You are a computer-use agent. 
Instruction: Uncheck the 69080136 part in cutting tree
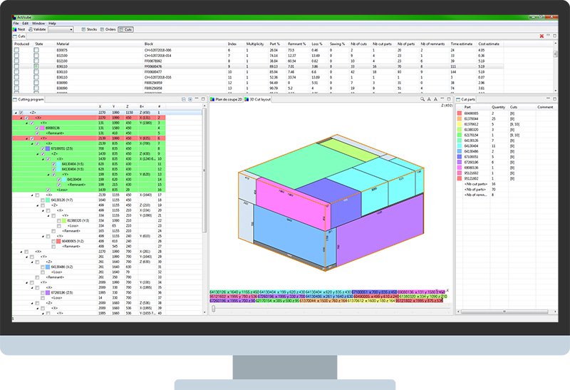point(37,128)
